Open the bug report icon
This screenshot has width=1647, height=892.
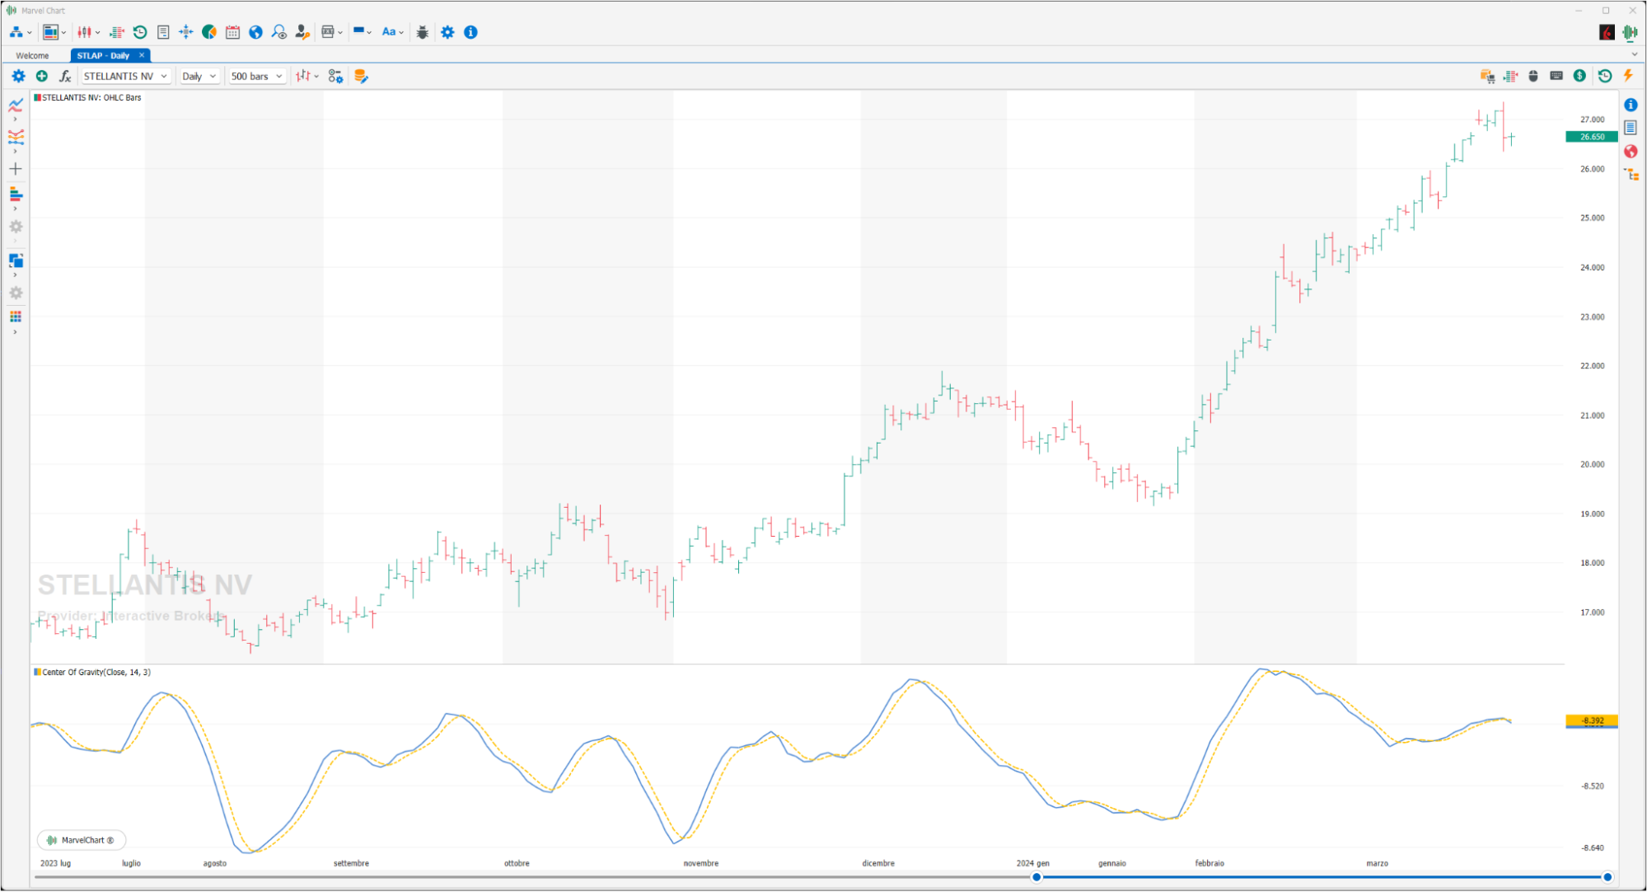pos(423,32)
